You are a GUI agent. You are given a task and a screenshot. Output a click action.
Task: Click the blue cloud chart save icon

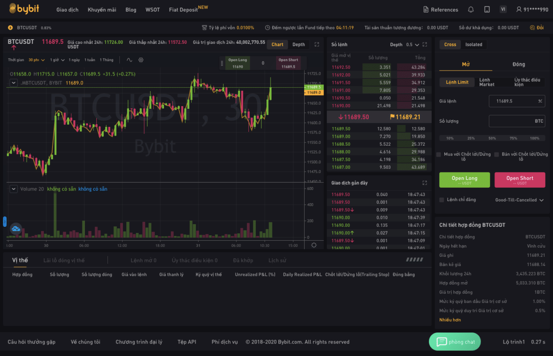click(16, 229)
